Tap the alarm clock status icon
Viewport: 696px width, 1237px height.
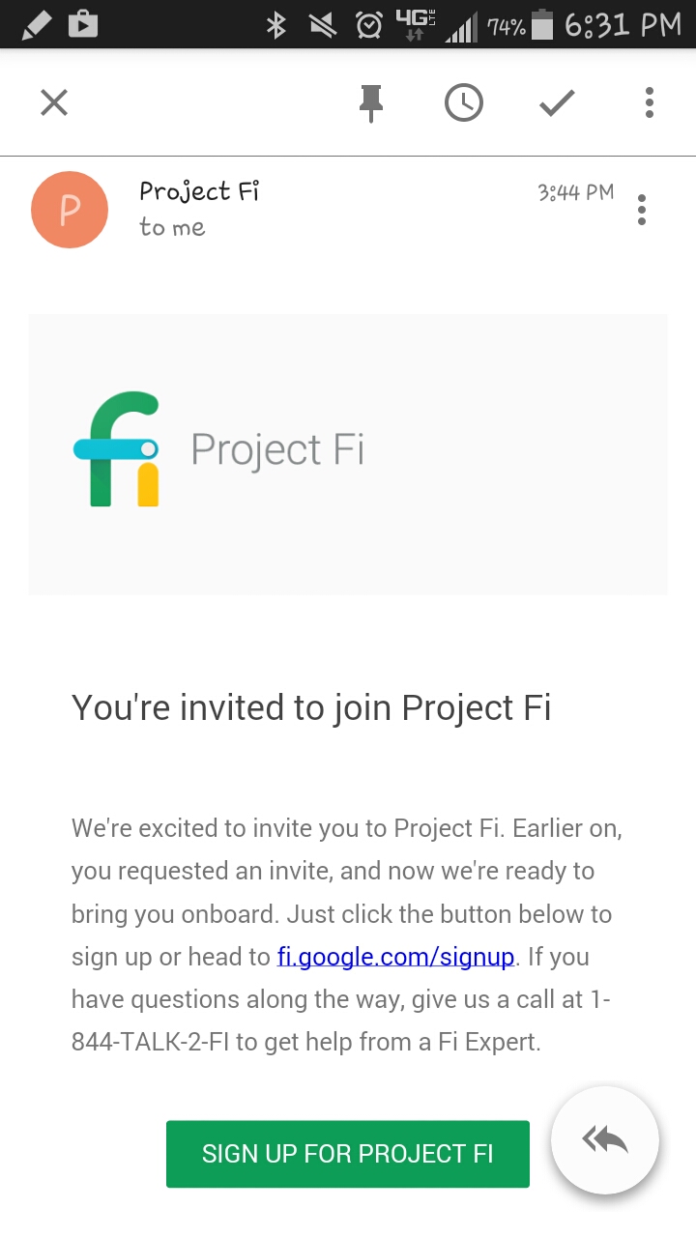coord(369,25)
